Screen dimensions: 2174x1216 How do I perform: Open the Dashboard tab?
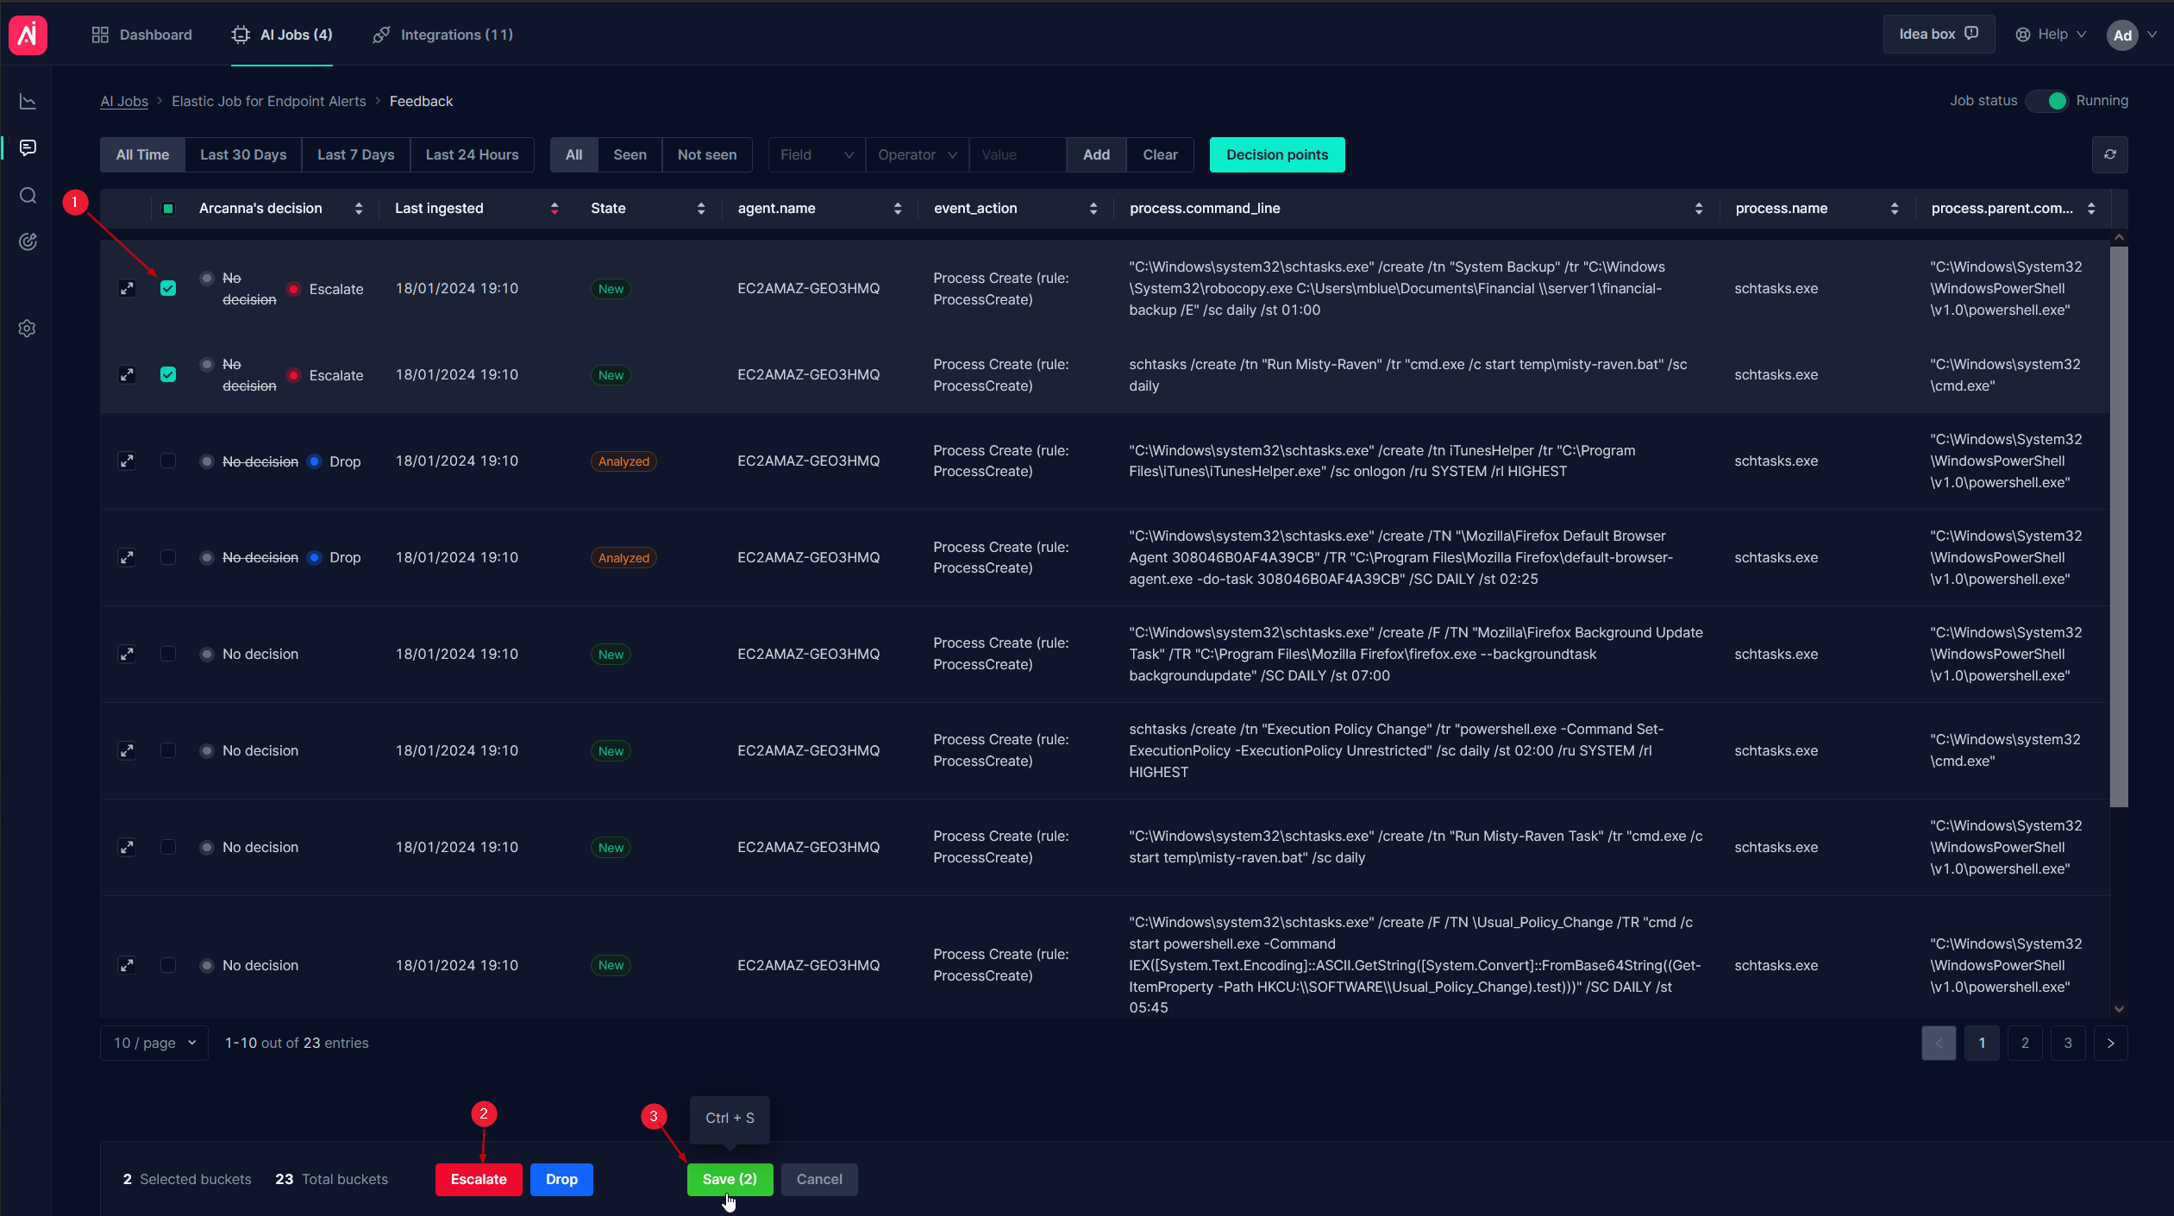[x=142, y=34]
